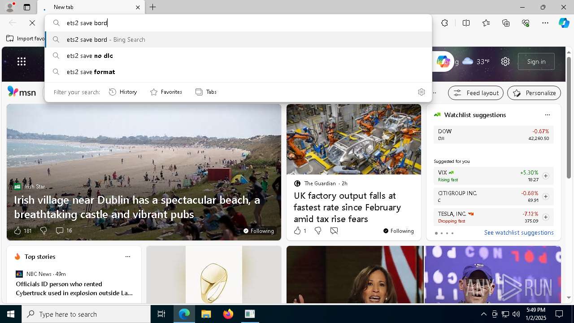Click the scrollbar down arrow
Image resolution: width=574 pixels, height=323 pixels.
pyautogui.click(x=569, y=297)
